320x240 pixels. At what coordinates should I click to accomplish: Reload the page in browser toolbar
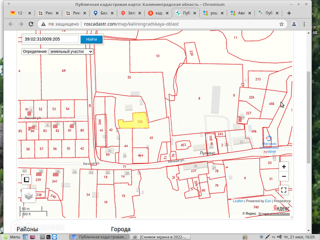31,23
